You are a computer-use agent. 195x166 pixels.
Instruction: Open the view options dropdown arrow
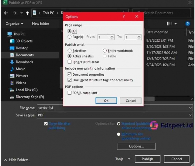(175, 24)
